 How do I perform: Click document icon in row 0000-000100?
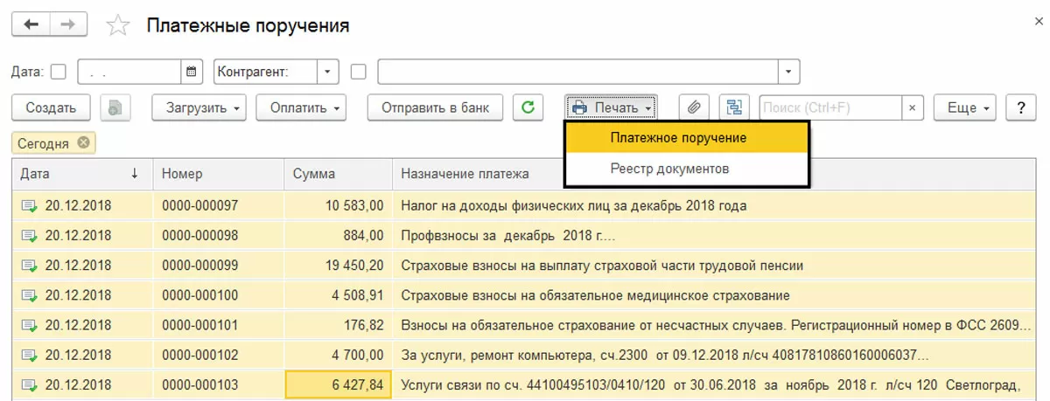tap(29, 295)
